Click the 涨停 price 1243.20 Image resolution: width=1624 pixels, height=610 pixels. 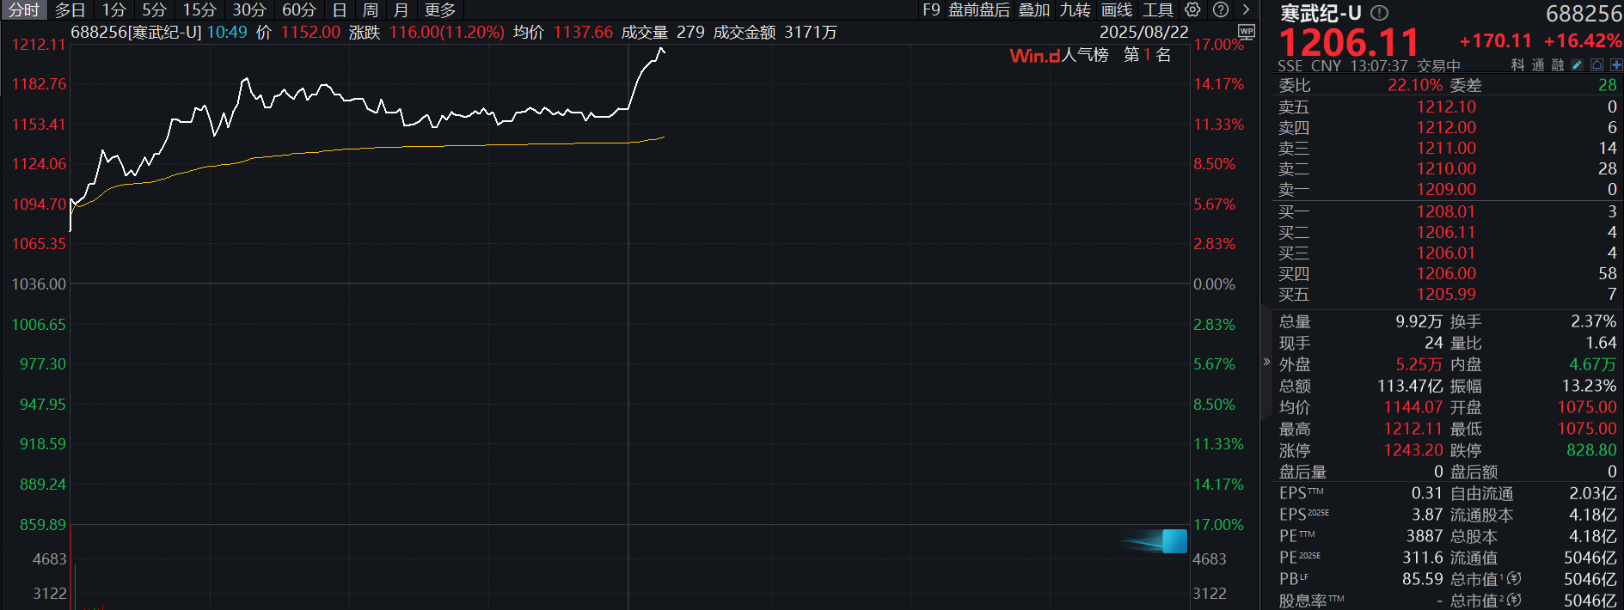pos(1413,450)
